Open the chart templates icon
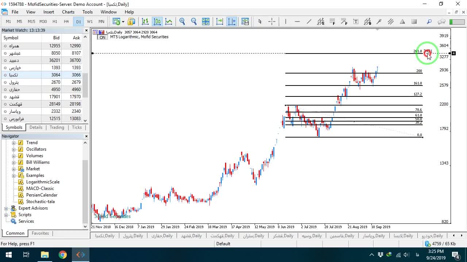 click(245, 21)
